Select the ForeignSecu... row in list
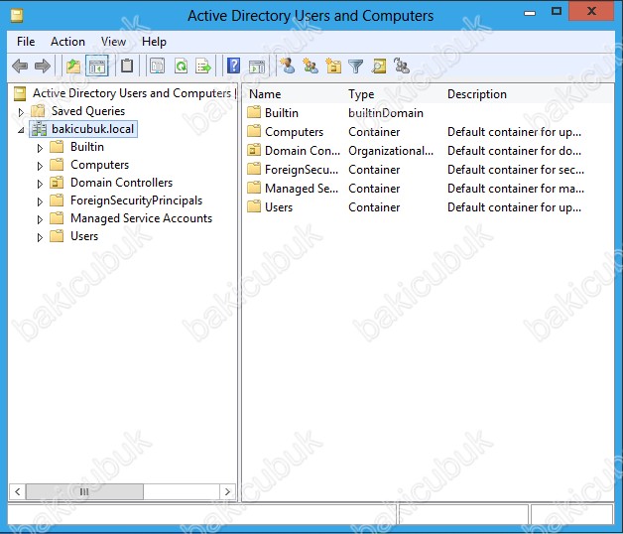This screenshot has height=534, width=623. (x=416, y=170)
